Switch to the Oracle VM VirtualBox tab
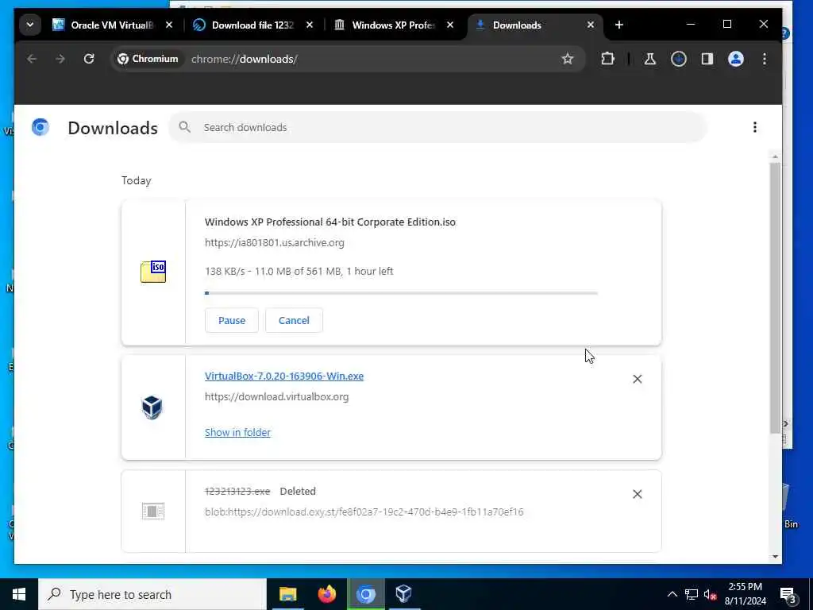 click(111, 25)
